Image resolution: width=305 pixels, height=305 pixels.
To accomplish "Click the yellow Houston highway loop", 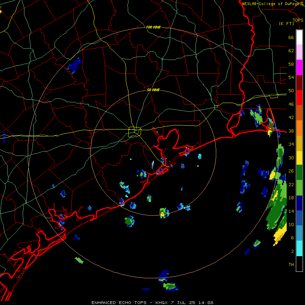I will point(135,132).
